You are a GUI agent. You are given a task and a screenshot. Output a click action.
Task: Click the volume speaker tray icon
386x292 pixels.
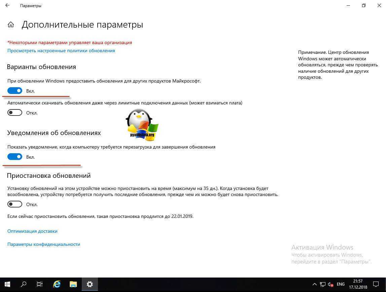[330, 284]
